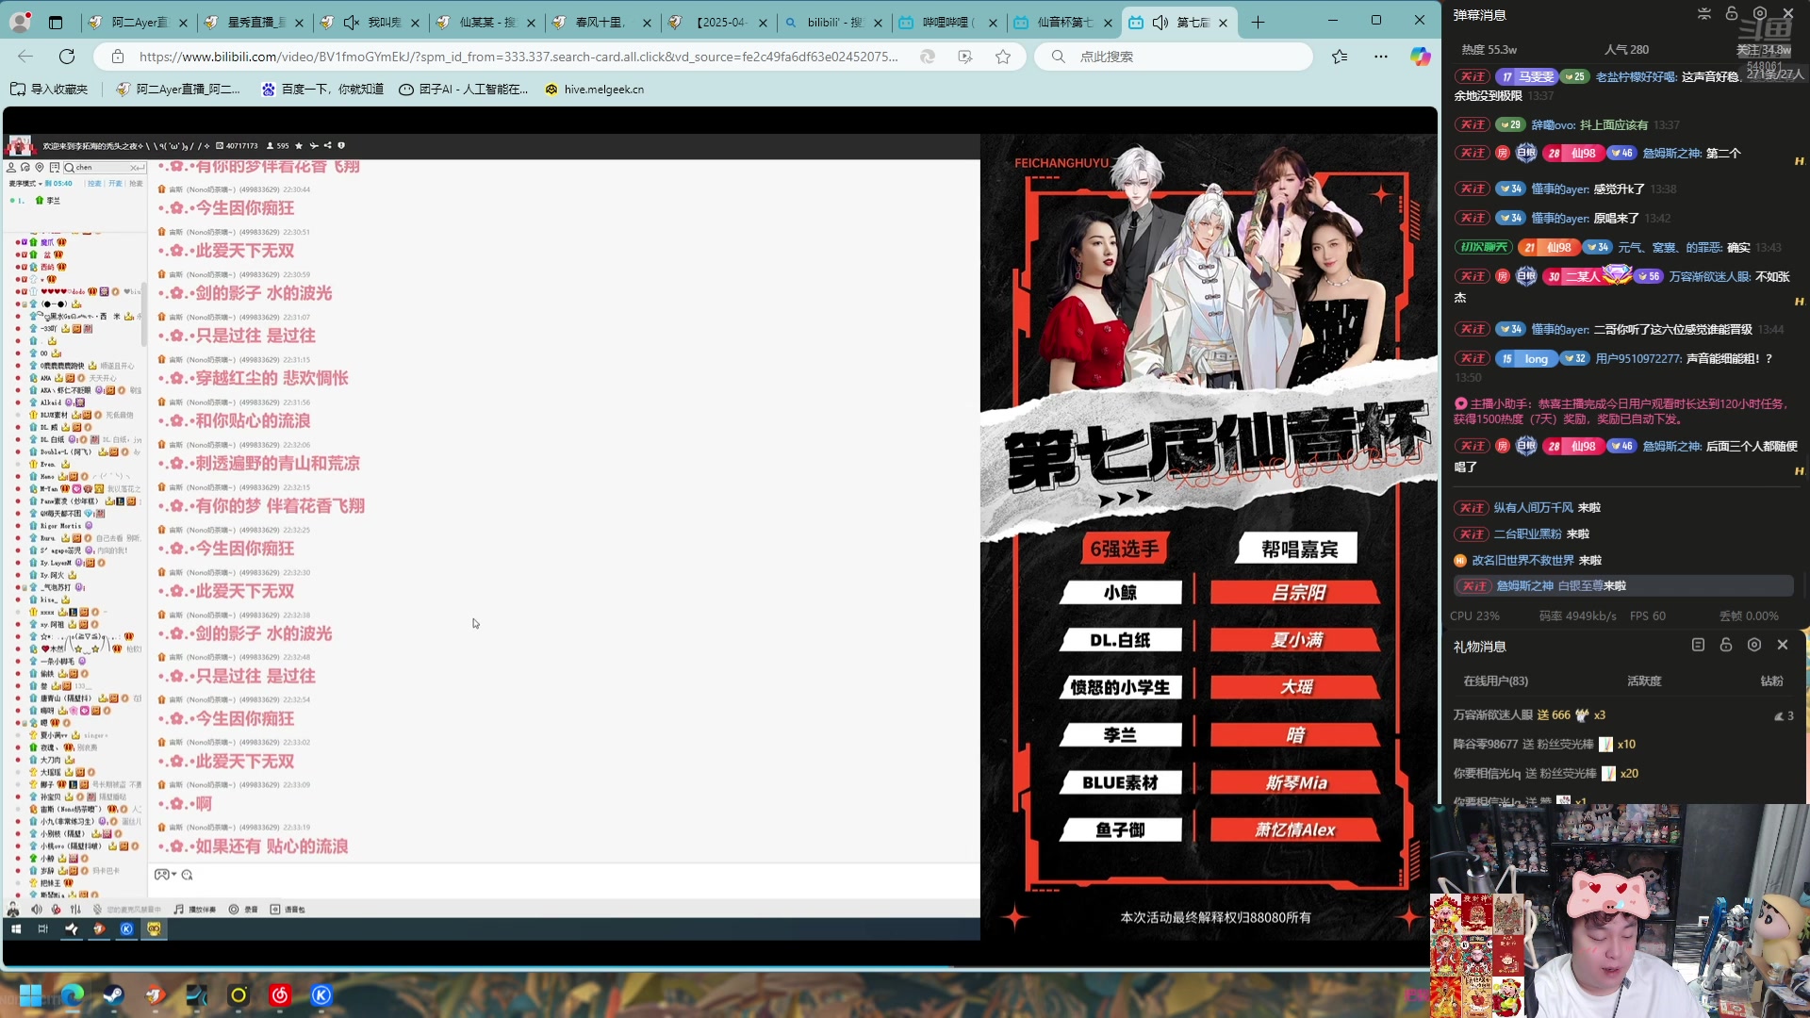Follow 老盐柠檬好好喝 via 关注 tag
The height and width of the screenshot is (1018, 1810).
(1472, 76)
